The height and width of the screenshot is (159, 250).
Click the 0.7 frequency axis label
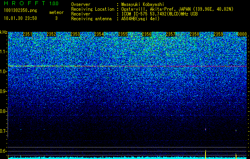(x=3, y=131)
